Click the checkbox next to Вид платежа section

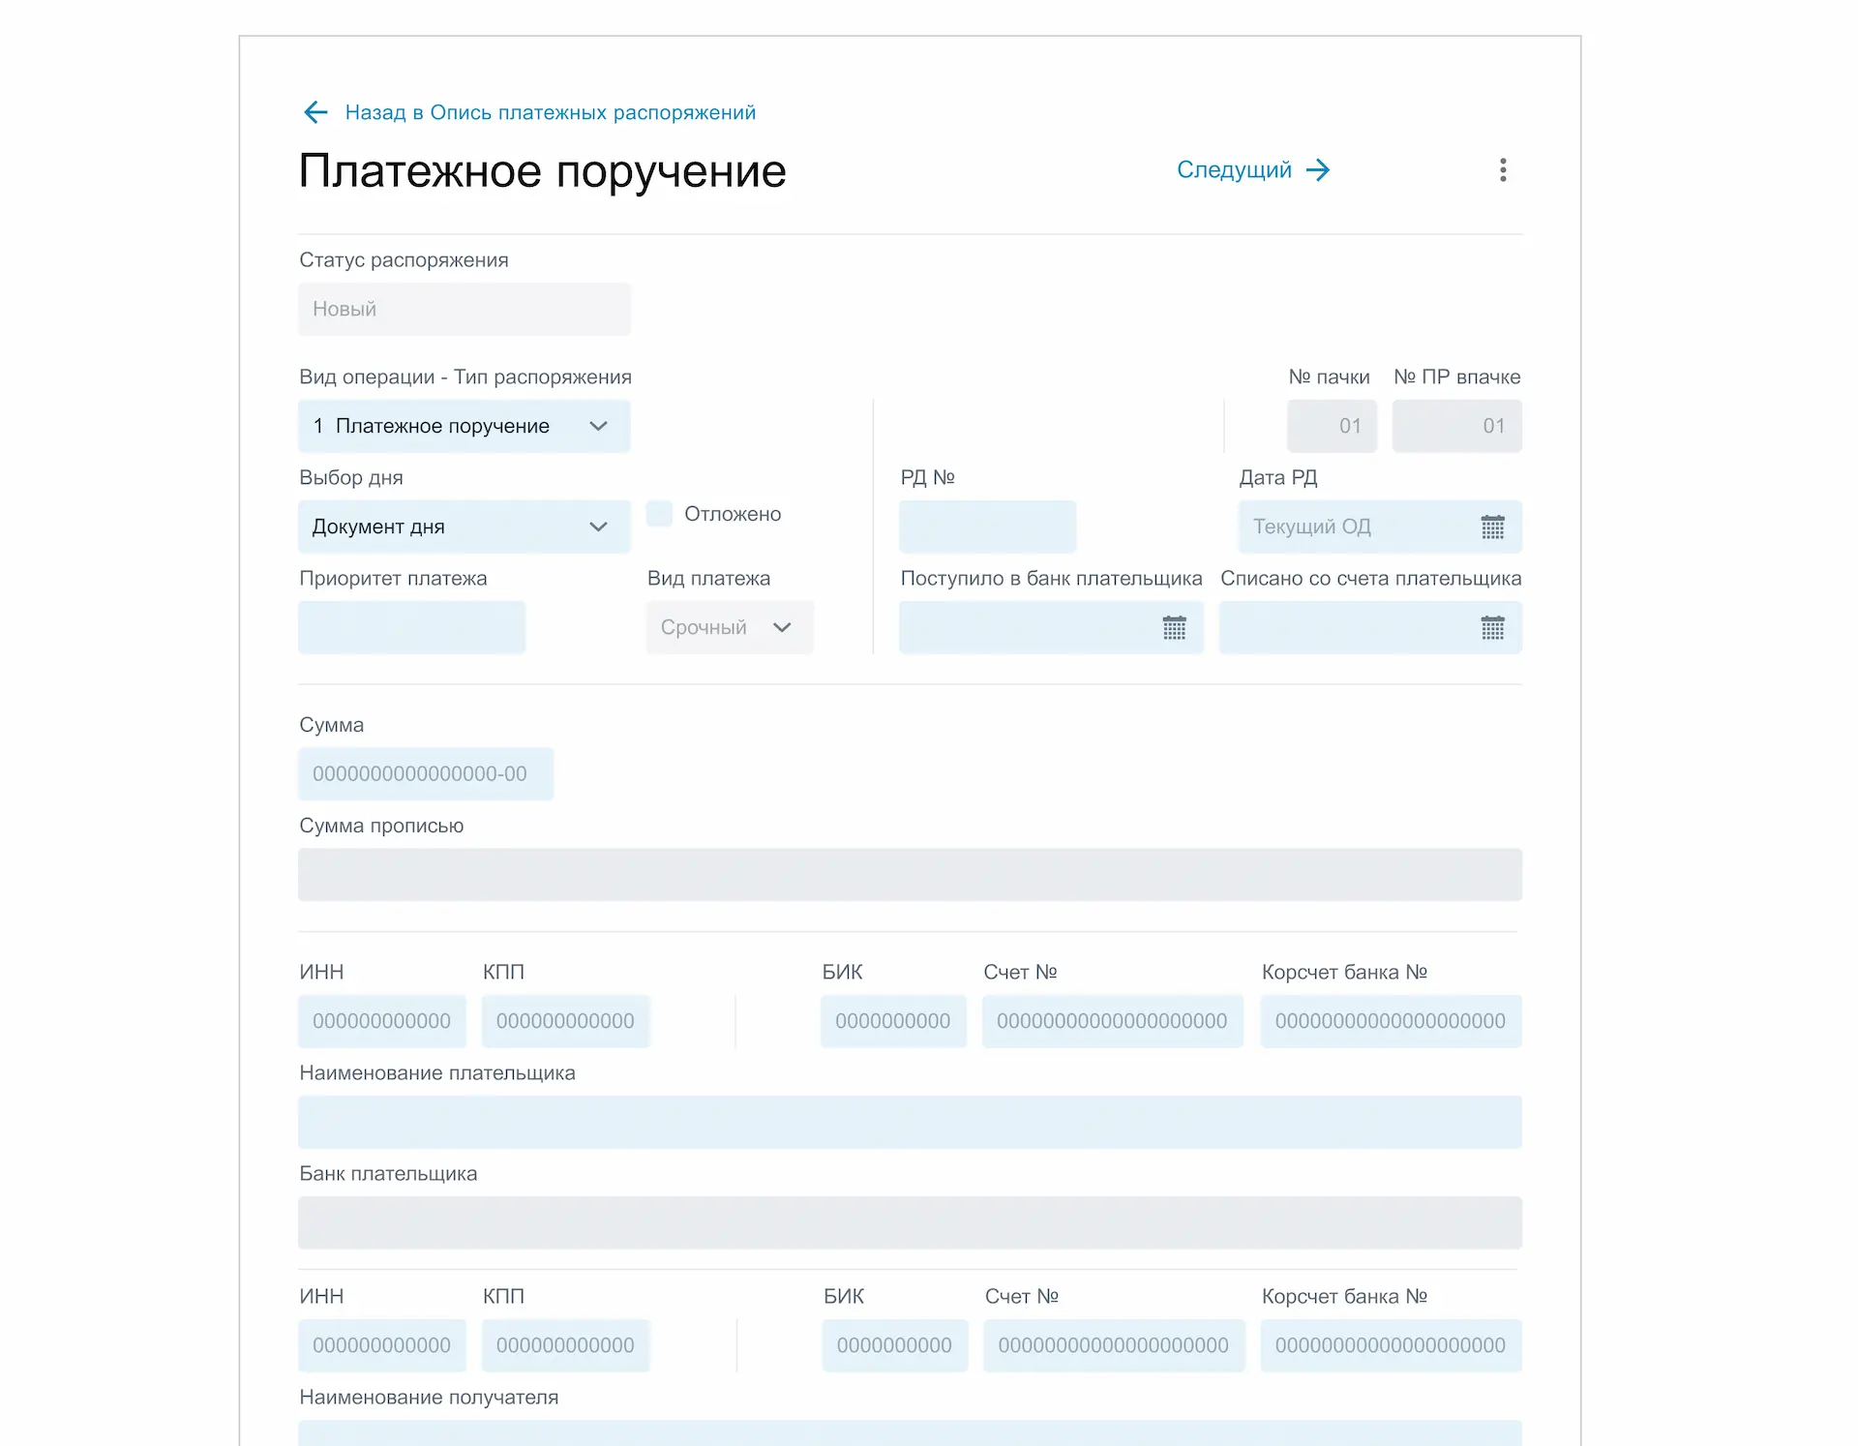click(x=659, y=514)
